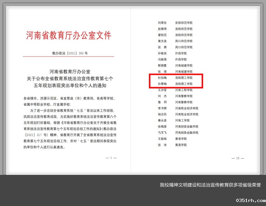This screenshot has width=266, height=206.
Task: Click the red horizontal line under document number
Action: pyautogui.click(x=69, y=56)
